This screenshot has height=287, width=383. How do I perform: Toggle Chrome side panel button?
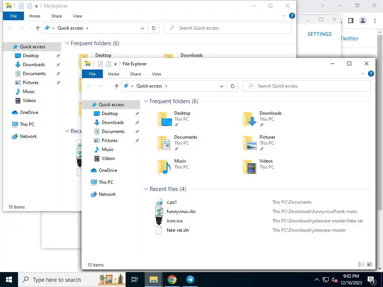(351, 21)
